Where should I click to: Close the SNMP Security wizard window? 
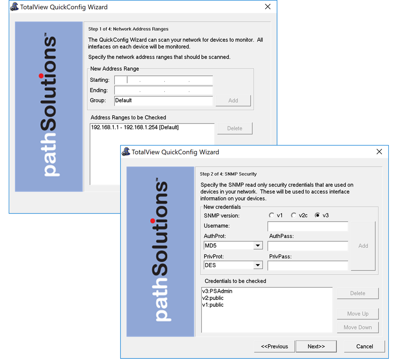[379, 152]
